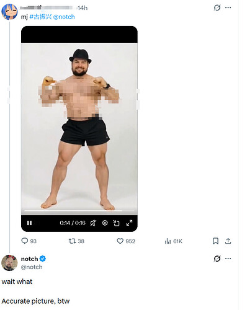Open the original poster's anime avatar
Screen dimensions: 247x310
tap(9, 12)
